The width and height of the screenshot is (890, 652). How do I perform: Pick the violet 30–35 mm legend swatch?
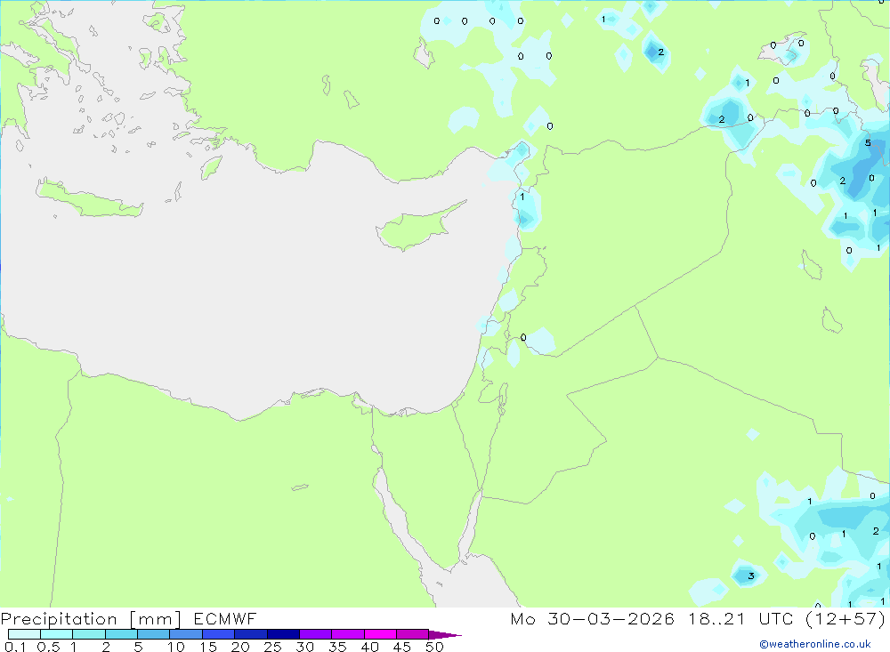point(315,634)
